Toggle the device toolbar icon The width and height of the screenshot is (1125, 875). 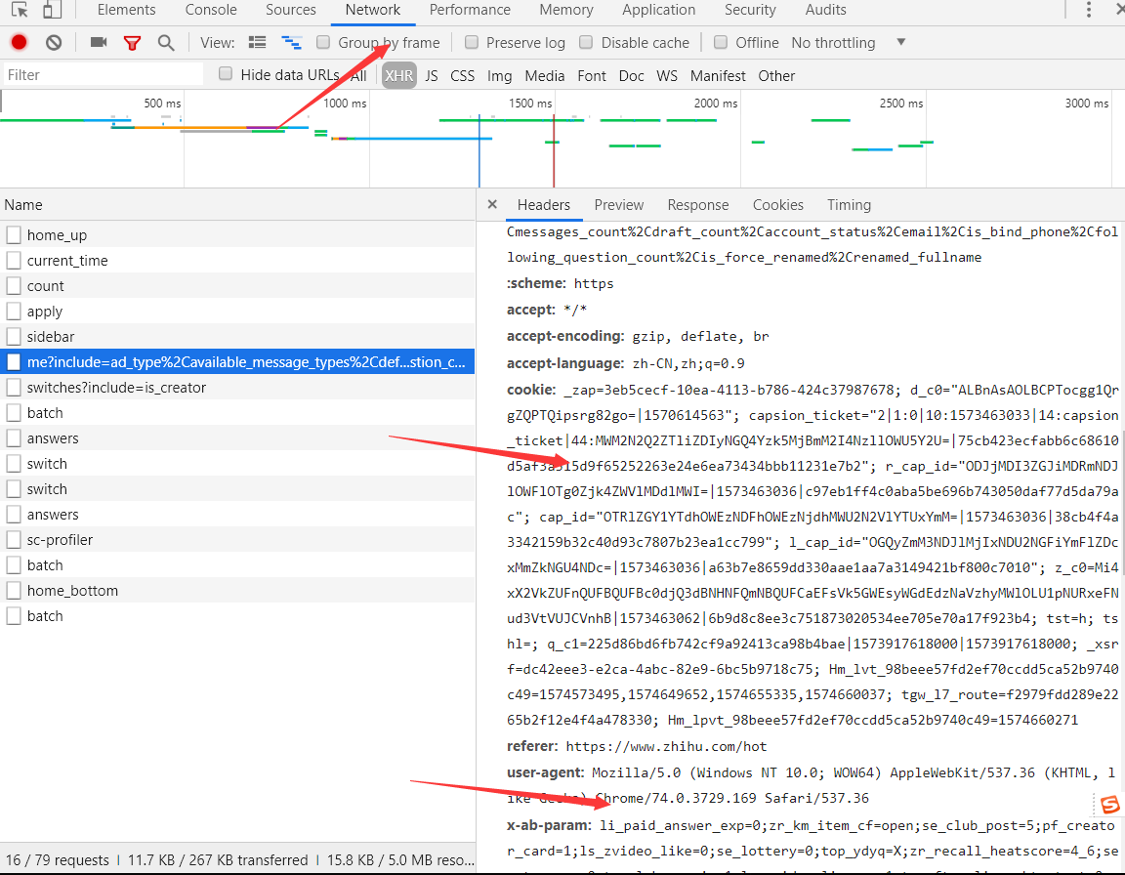[x=52, y=10]
